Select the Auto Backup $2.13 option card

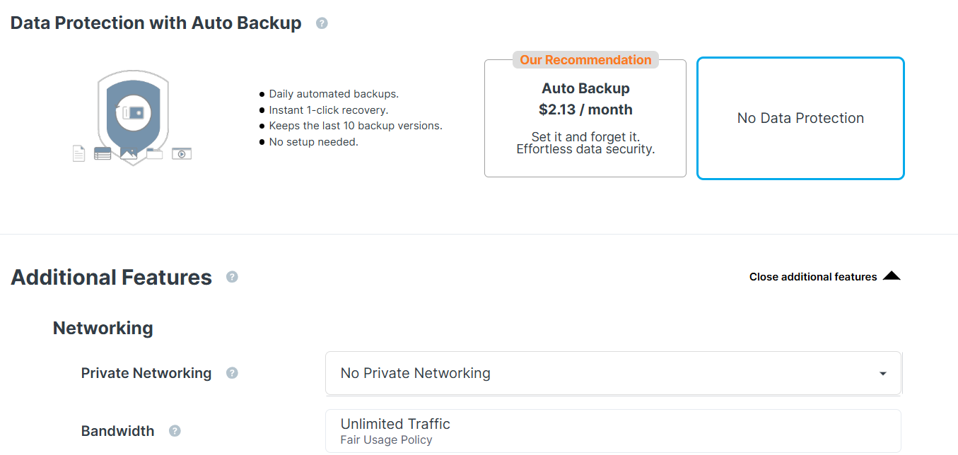pos(585,118)
